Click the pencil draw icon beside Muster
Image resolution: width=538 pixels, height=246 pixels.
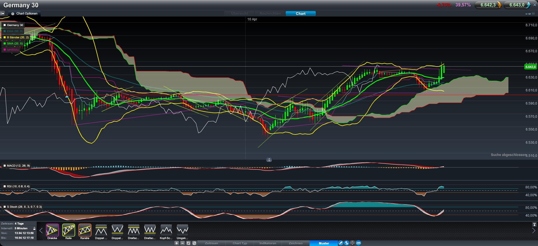341,243
